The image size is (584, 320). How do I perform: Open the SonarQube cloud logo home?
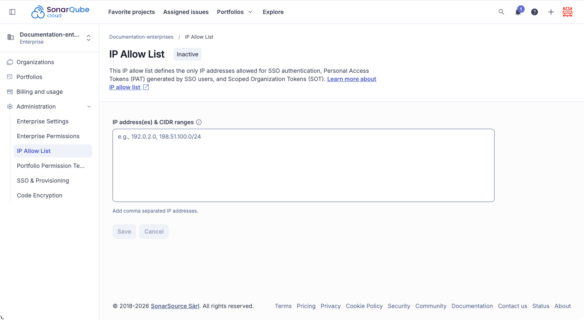click(x=60, y=12)
